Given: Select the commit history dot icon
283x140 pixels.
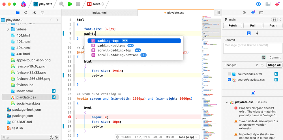Looking at the screenshot, I should point(257,33).
